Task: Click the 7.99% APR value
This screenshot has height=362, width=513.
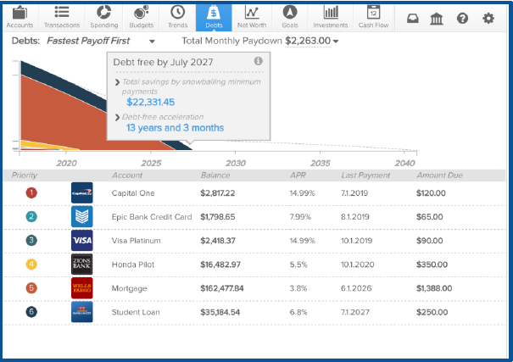Action: pos(300,217)
